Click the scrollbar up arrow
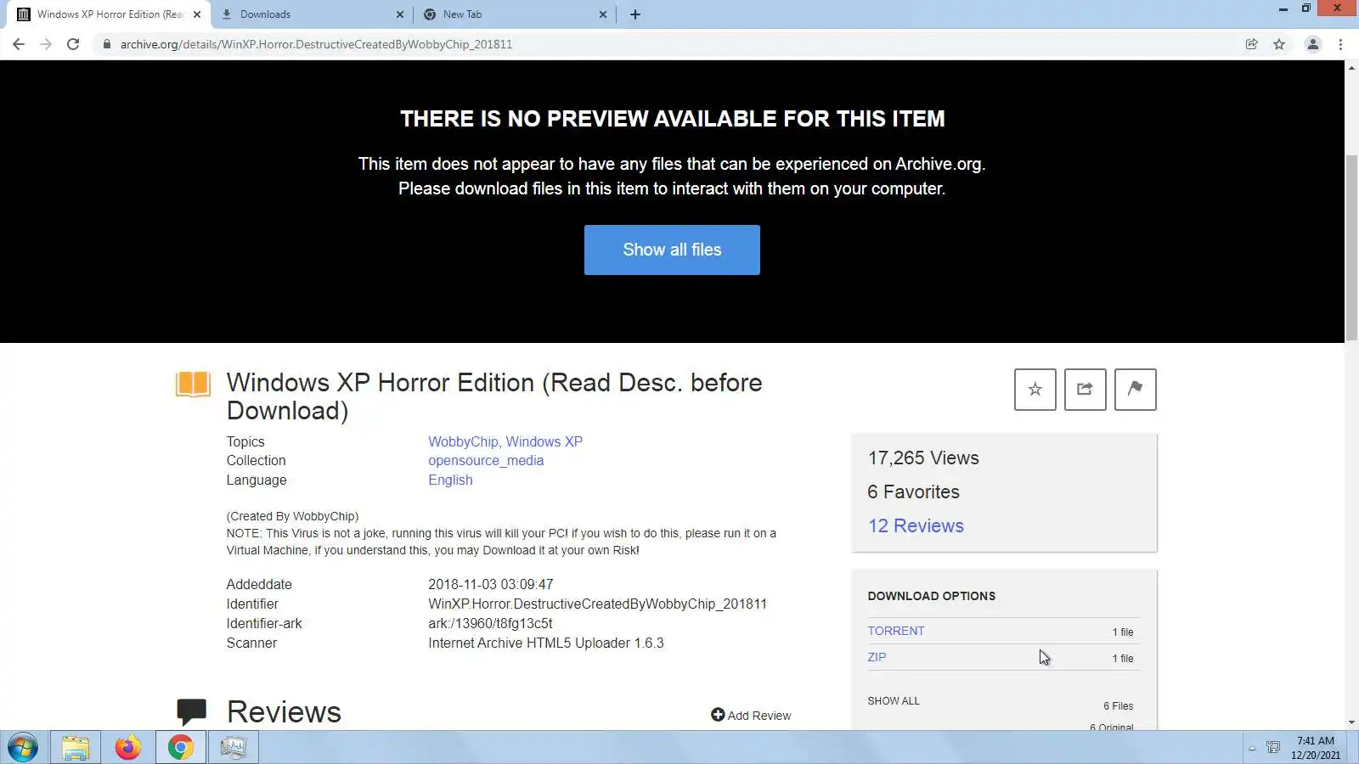Image resolution: width=1359 pixels, height=764 pixels. click(x=1351, y=67)
